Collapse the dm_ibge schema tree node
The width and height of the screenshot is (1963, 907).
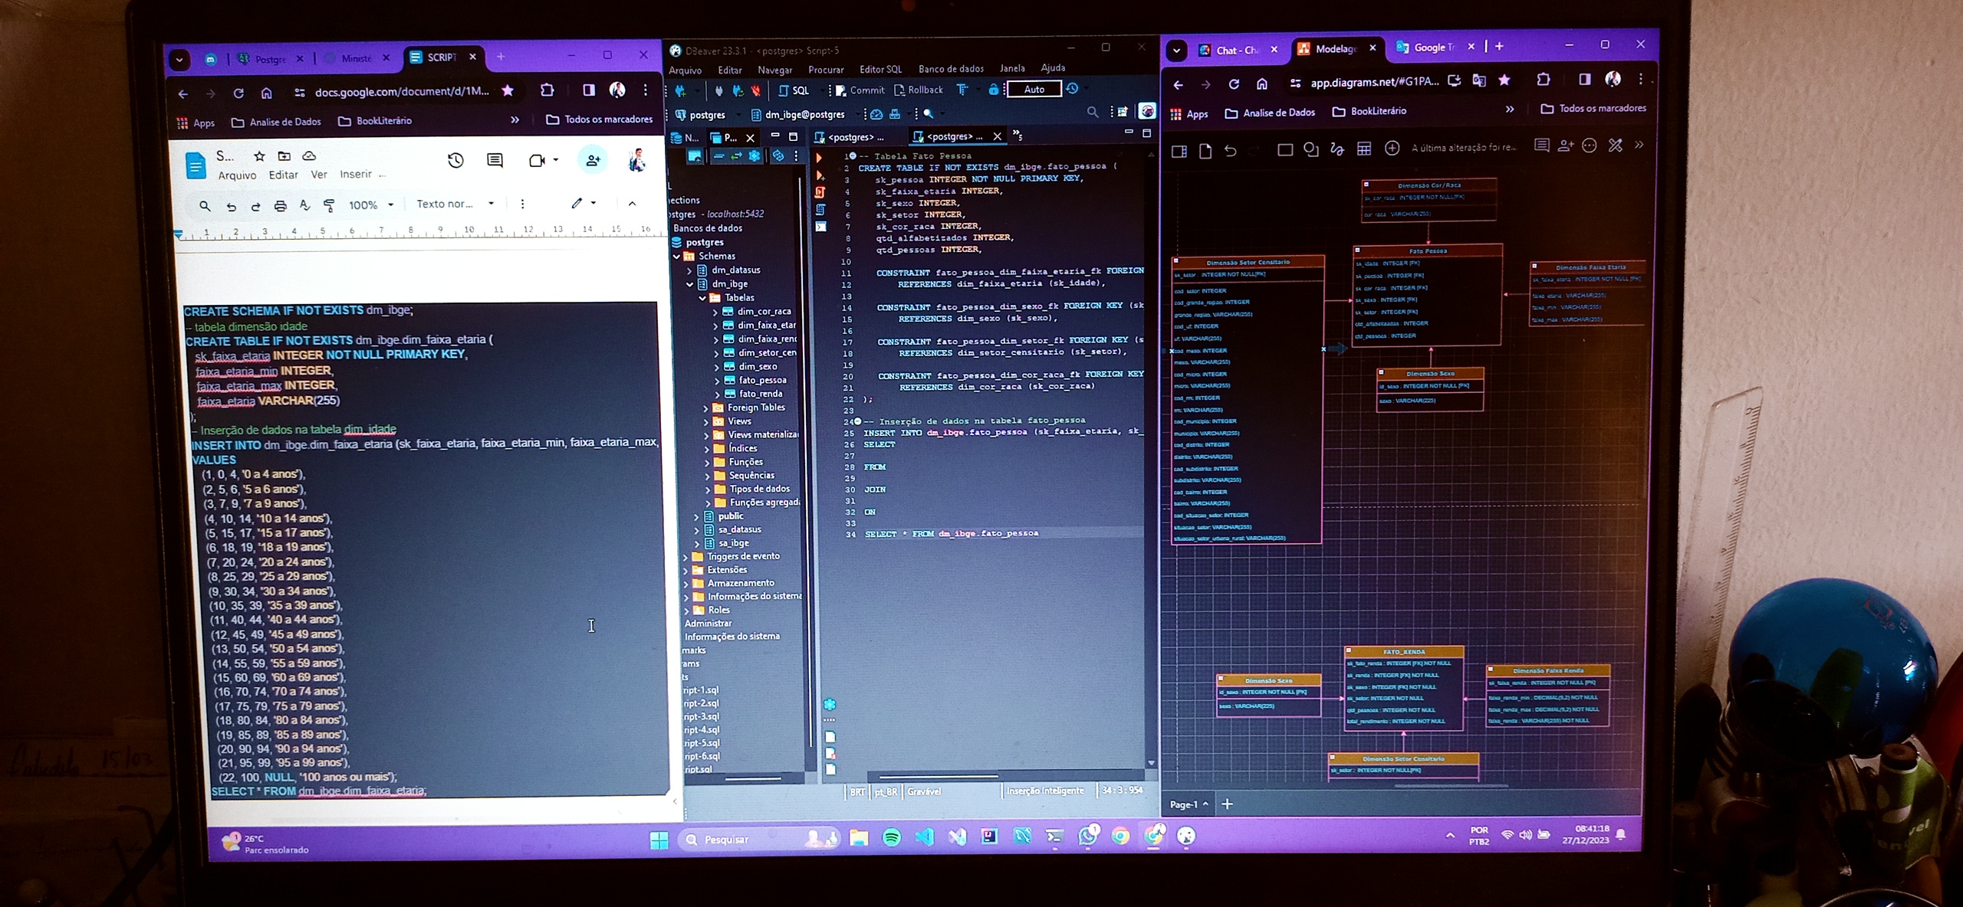pos(689,284)
